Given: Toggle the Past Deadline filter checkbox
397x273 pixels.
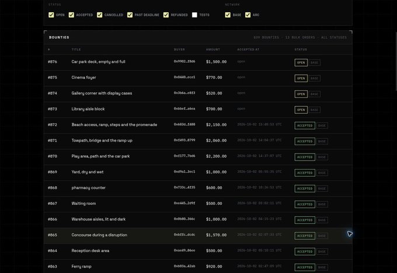Looking at the screenshot, I should 130,15.
